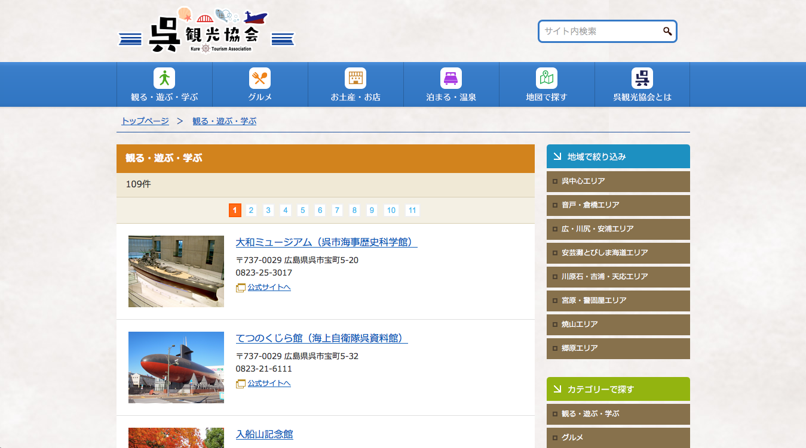Go to results page 9
Screen dimensions: 806x448
[372, 210]
